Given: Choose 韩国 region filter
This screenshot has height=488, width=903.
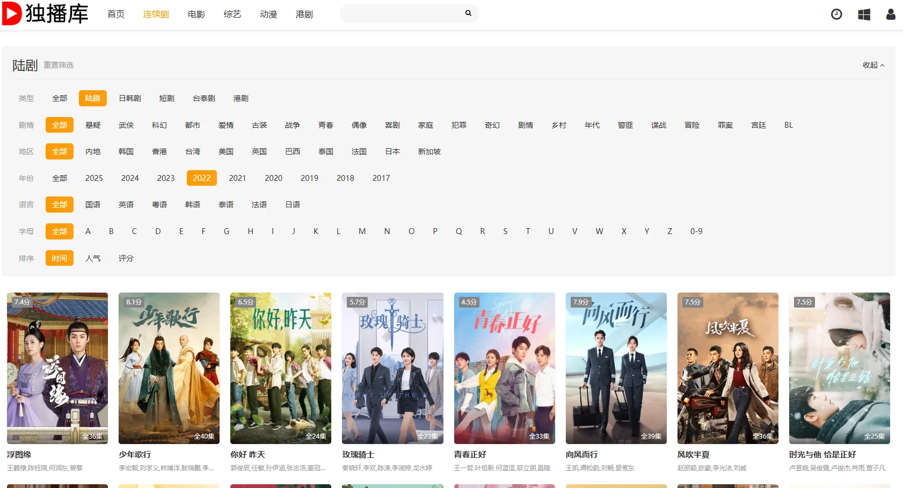Looking at the screenshot, I should (126, 151).
